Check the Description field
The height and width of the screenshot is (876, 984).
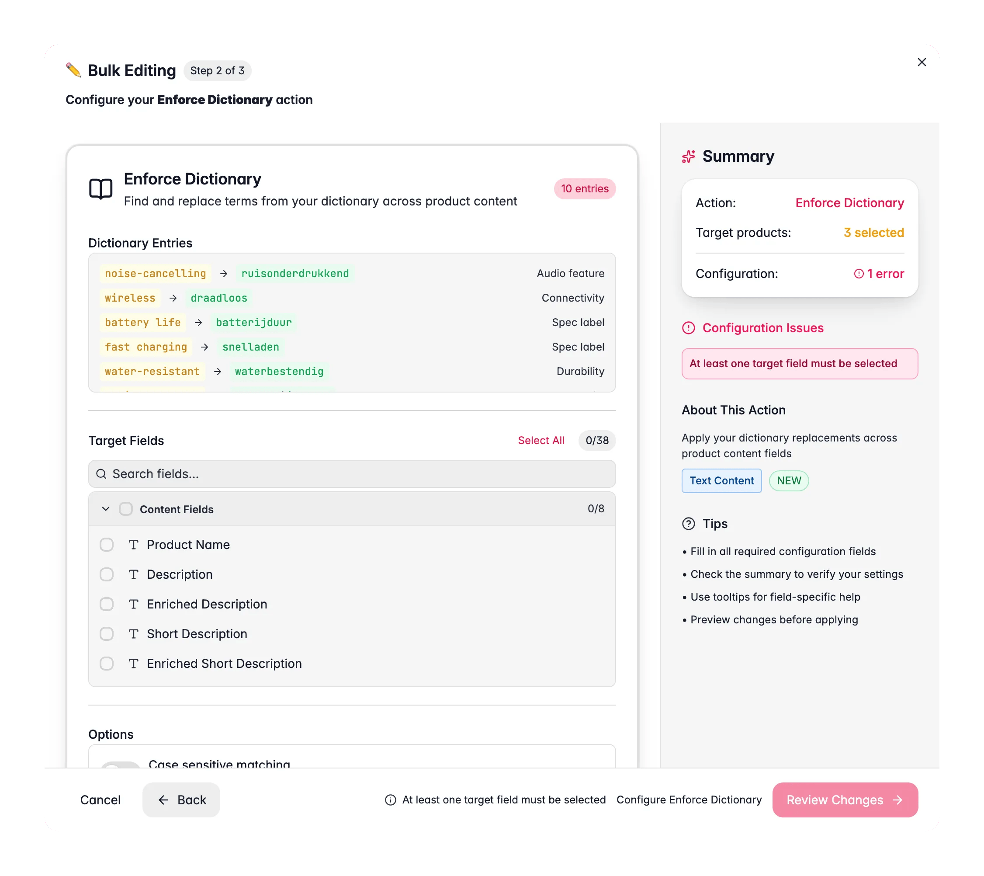(106, 574)
